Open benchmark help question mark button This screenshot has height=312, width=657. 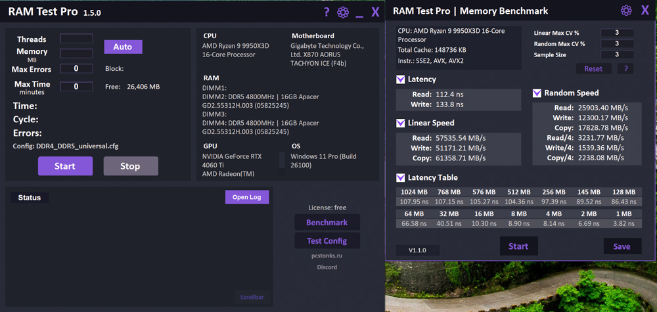626,69
